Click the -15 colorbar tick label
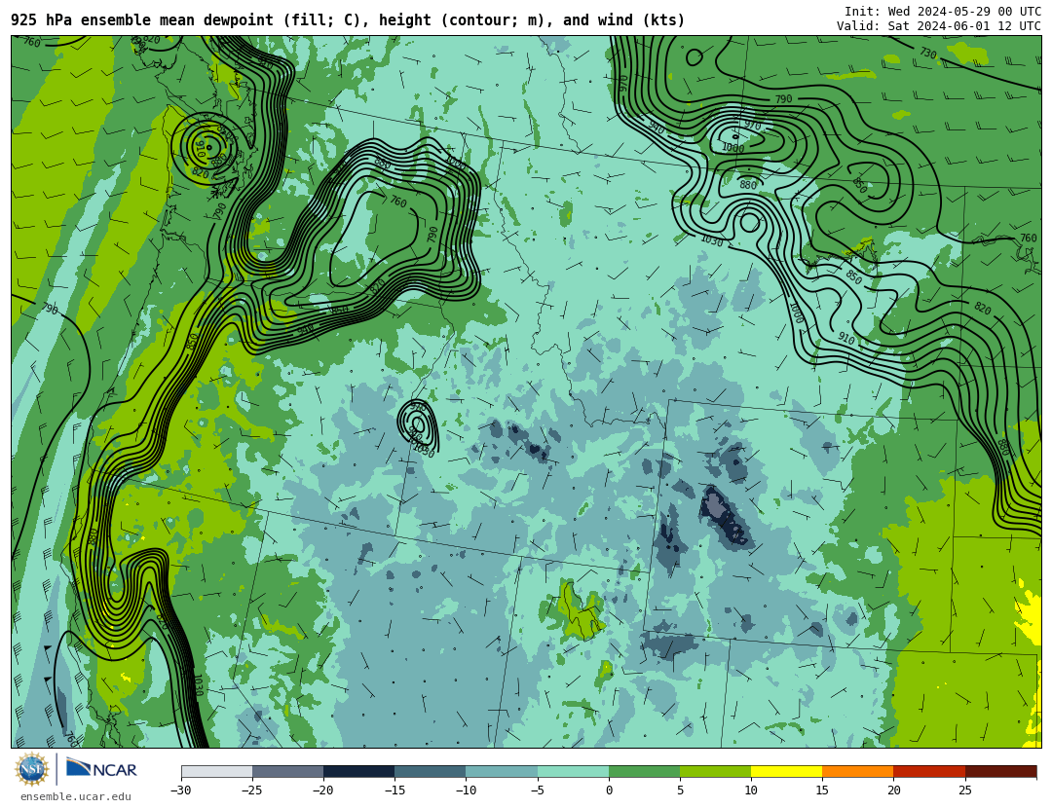This screenshot has height=809, width=1052. pos(394,791)
